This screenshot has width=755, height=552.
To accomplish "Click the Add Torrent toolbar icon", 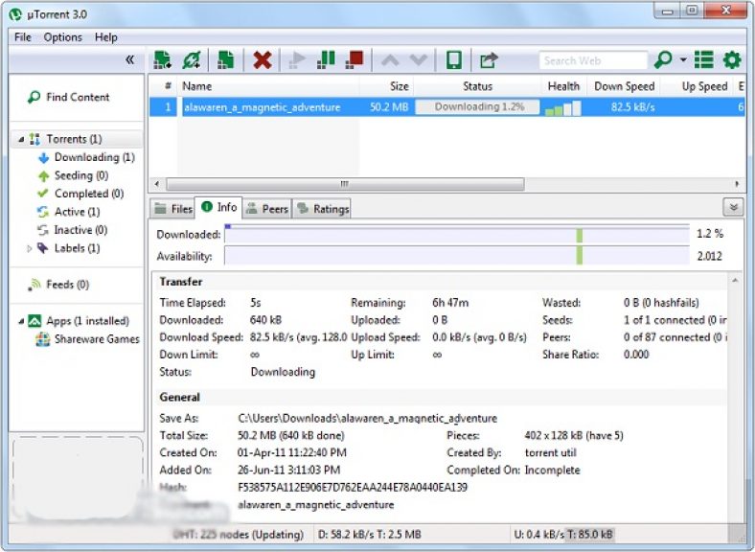I will pos(162,60).
